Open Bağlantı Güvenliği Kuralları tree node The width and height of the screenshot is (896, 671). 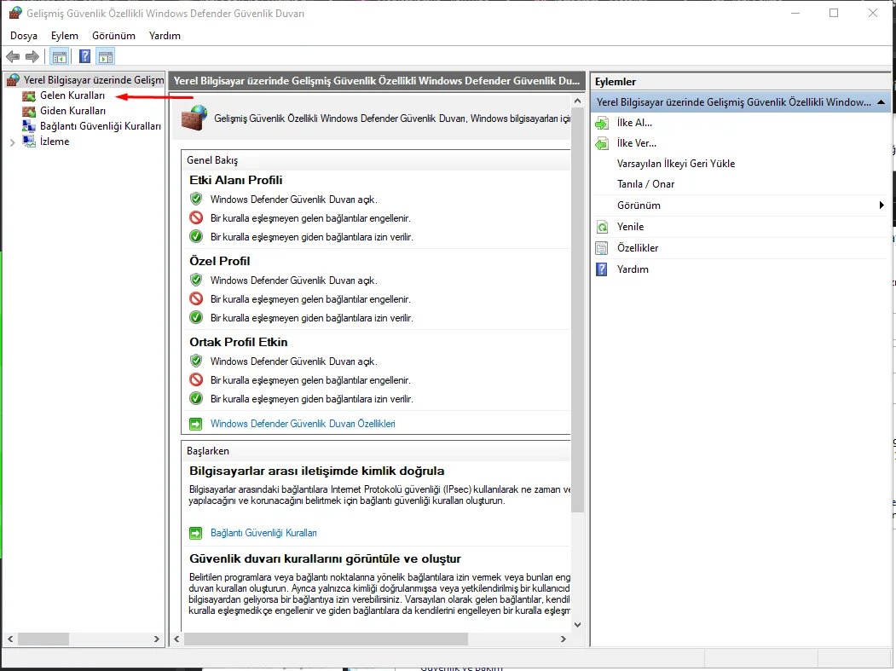click(x=101, y=126)
